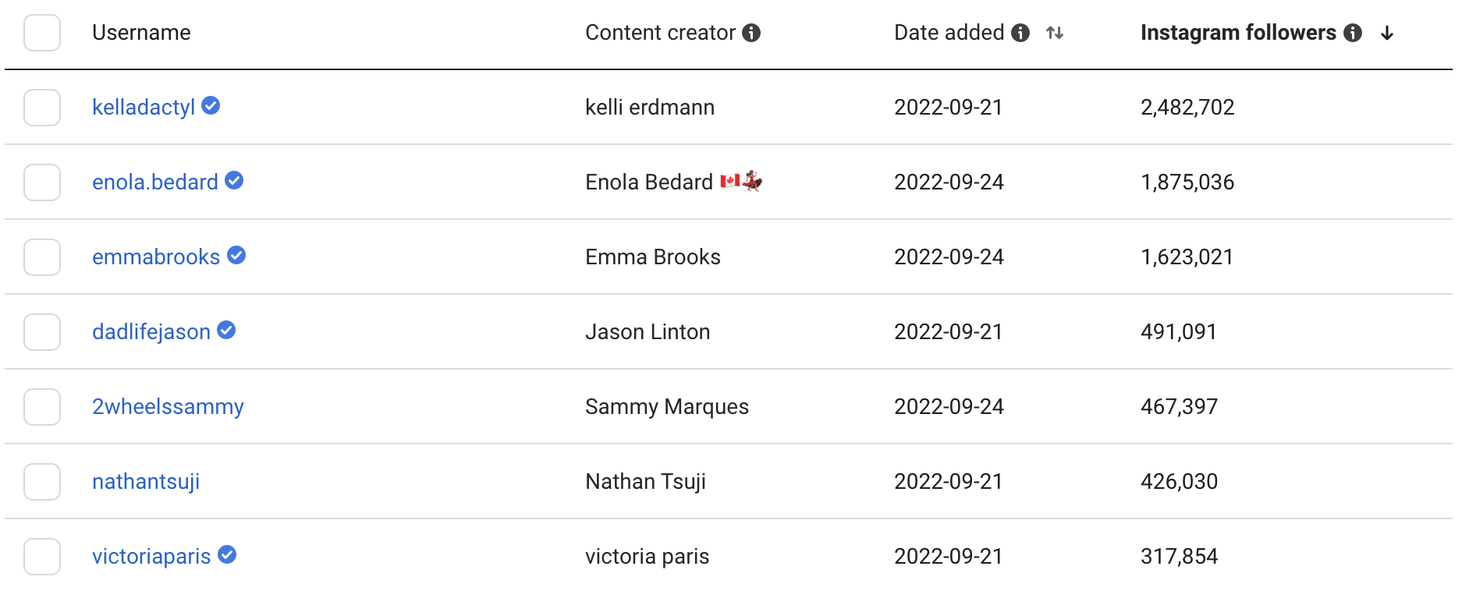Select the checkbox for the 2wheelssammy row

click(42, 407)
